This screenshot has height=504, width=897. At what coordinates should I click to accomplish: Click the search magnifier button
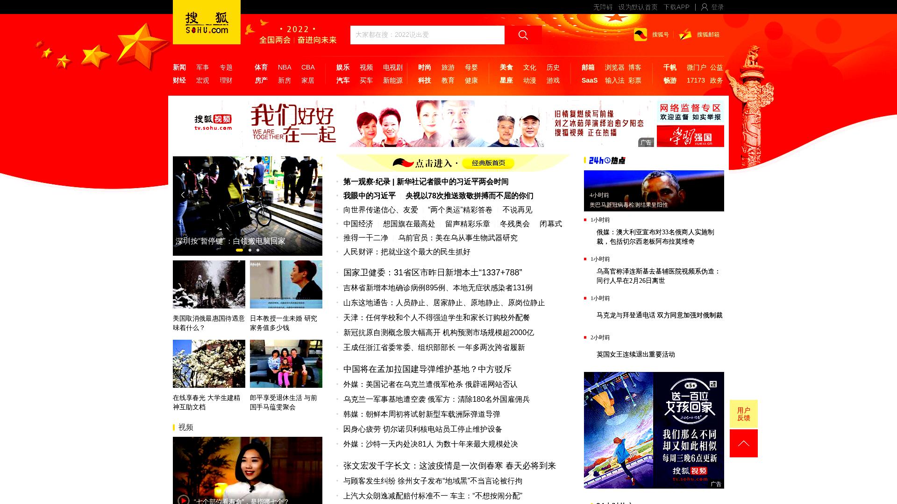pos(523,35)
